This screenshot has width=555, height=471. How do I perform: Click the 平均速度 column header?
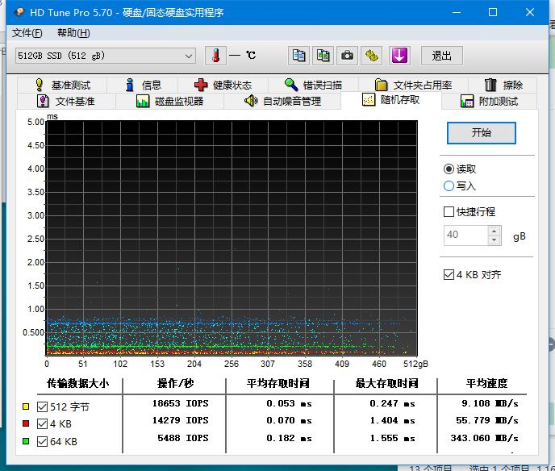pyautogui.click(x=486, y=383)
